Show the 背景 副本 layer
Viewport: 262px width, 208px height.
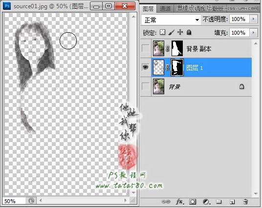coord(145,48)
